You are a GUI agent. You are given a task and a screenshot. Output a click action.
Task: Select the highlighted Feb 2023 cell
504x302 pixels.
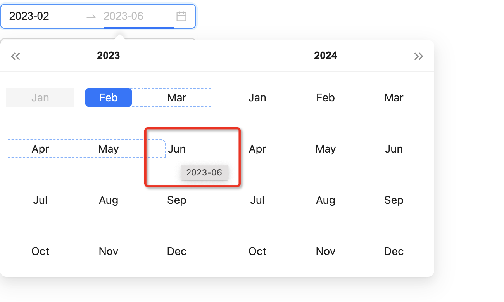pyautogui.click(x=108, y=97)
